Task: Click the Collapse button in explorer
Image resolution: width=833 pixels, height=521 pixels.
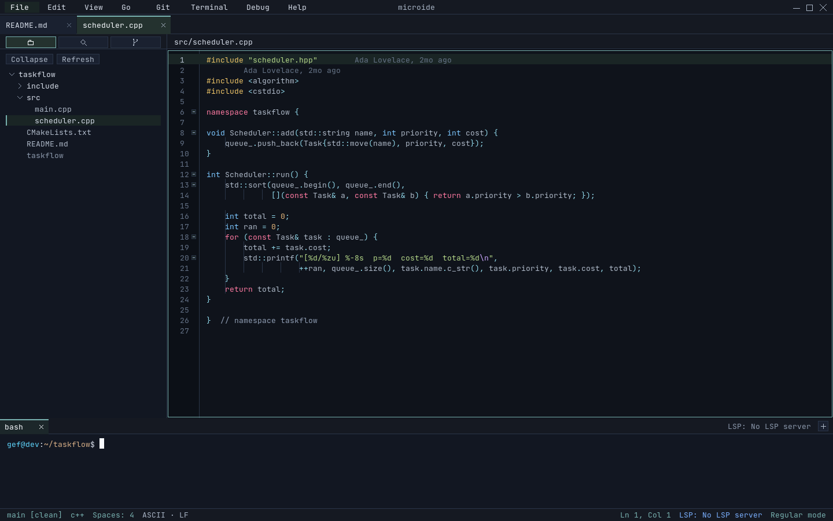Action: 30,59
